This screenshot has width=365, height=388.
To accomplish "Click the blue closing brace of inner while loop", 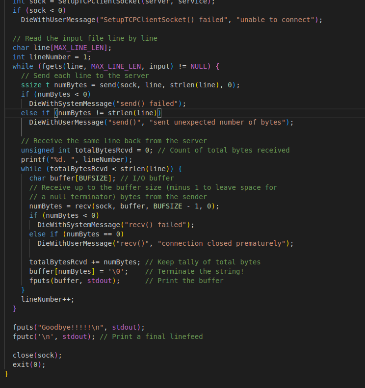I will click(23, 290).
